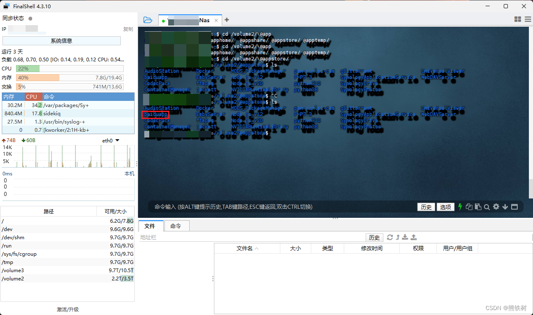Image resolution: width=533 pixels, height=315 pixels.
Task: Select the /sys/fs/cgroup disk row
Action: coord(68,254)
